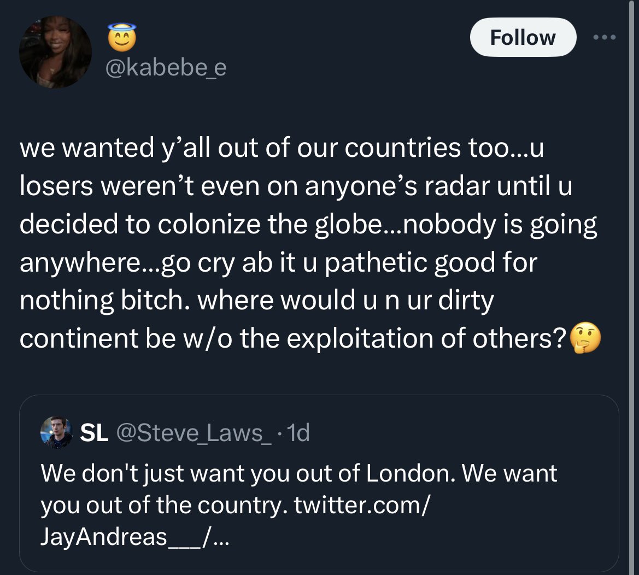The width and height of the screenshot is (639, 575).
Task: Open the twitter.com/JayAndreas link
Action: pyautogui.click(x=361, y=506)
